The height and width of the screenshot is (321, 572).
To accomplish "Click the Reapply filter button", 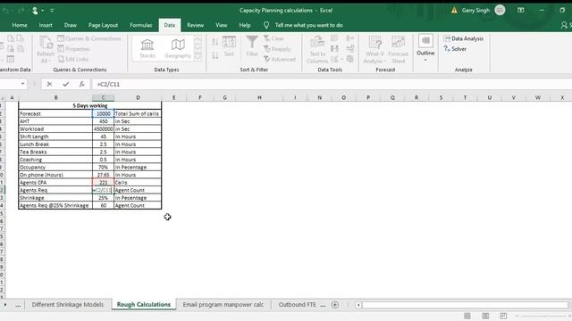I will (277, 49).
